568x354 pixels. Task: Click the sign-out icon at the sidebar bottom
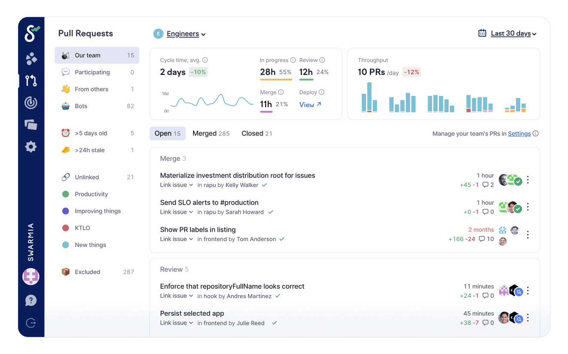tap(31, 323)
